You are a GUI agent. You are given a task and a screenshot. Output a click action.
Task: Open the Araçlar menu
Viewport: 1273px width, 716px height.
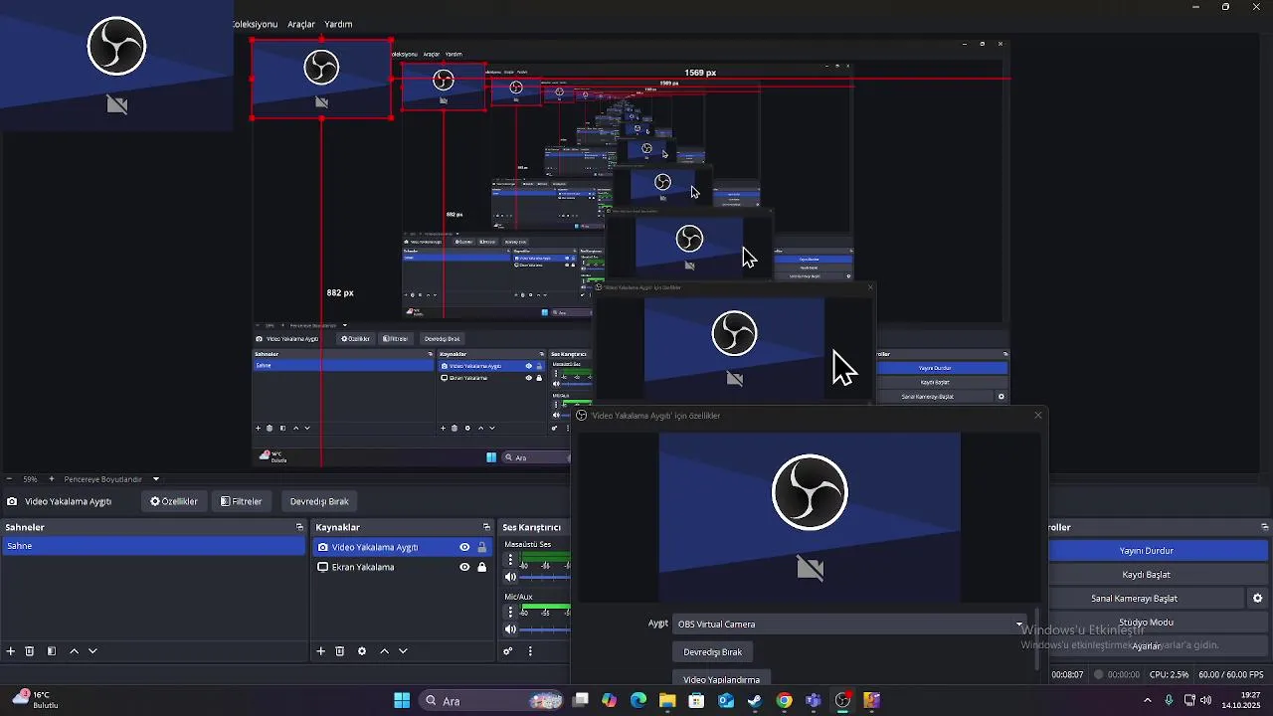point(301,24)
